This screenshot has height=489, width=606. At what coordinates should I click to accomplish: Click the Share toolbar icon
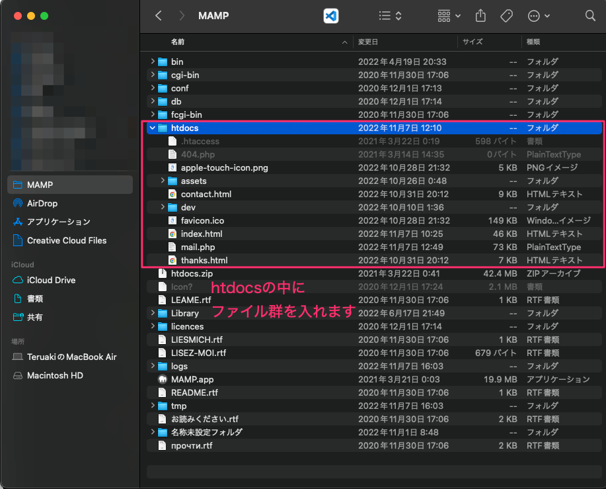pyautogui.click(x=480, y=16)
